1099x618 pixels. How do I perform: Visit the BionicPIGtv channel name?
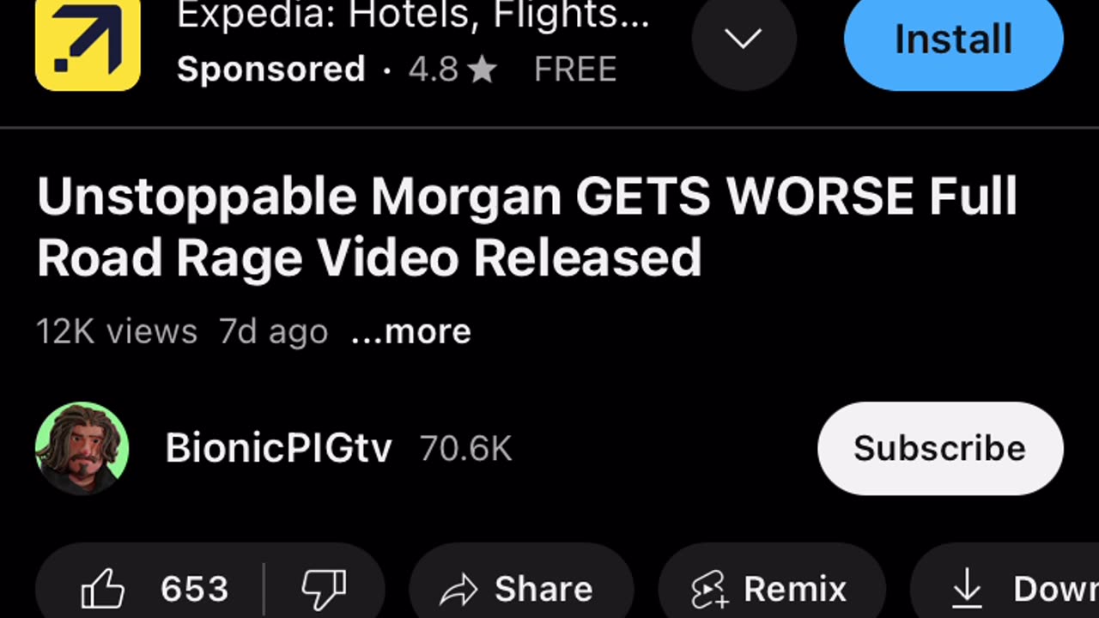278,448
